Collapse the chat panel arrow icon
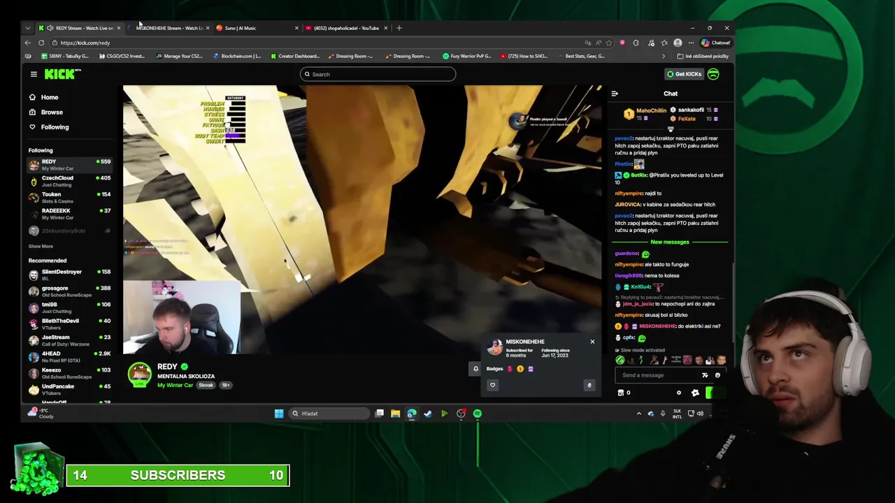895x503 pixels. point(615,94)
